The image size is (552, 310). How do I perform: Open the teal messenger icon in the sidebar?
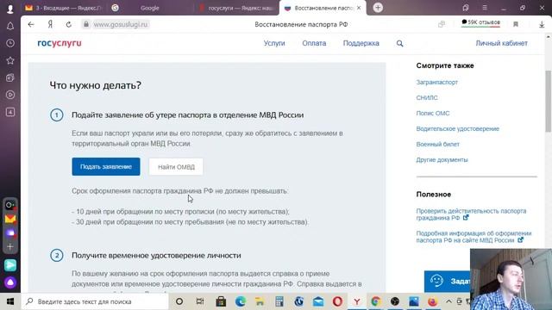click(x=10, y=265)
